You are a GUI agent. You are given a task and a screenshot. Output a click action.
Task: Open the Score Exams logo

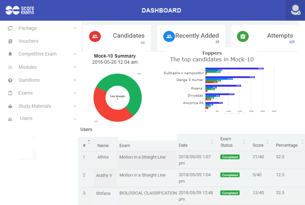pyautogui.click(x=19, y=11)
